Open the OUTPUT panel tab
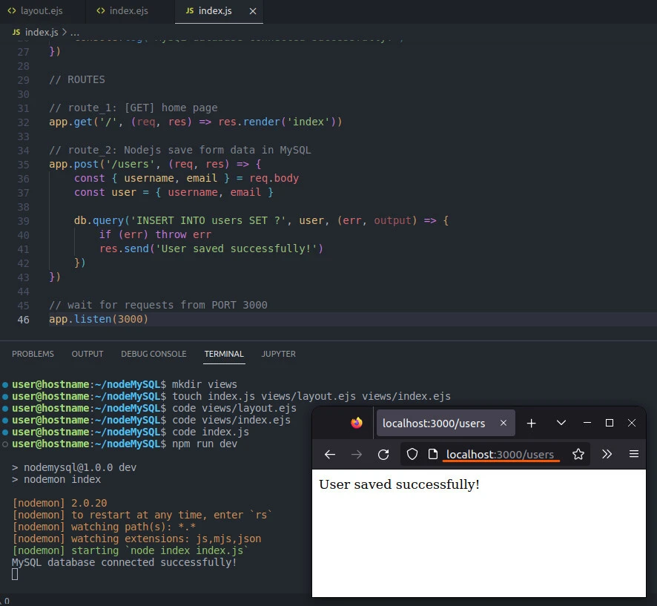The height and width of the screenshot is (606, 657). click(88, 354)
